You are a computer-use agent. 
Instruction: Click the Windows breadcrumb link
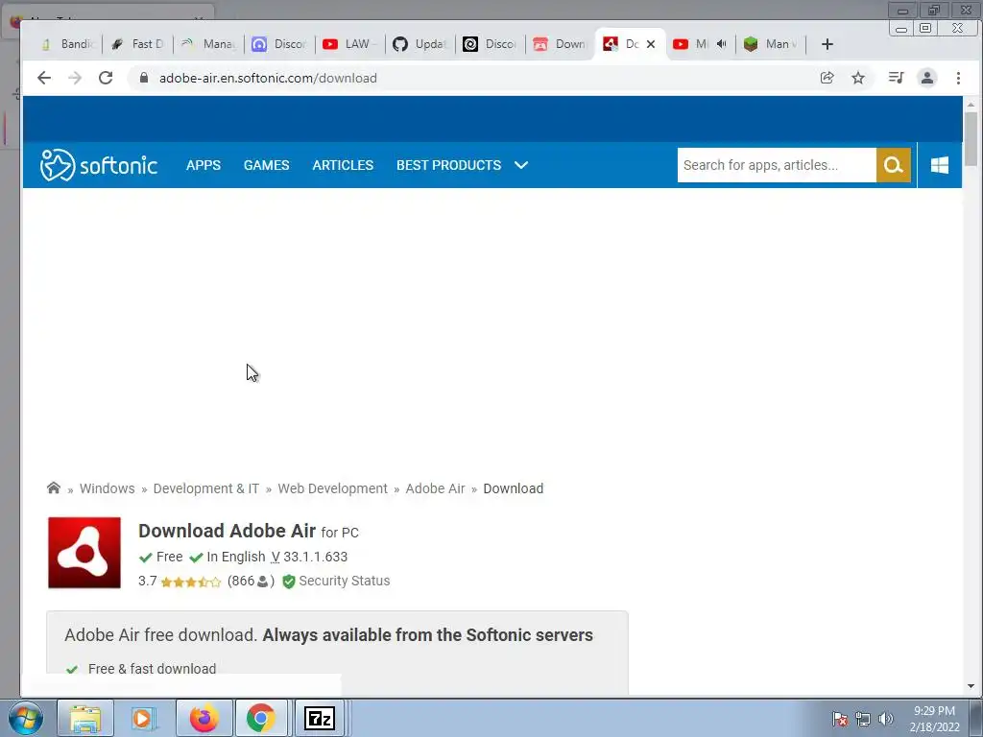pyautogui.click(x=108, y=488)
